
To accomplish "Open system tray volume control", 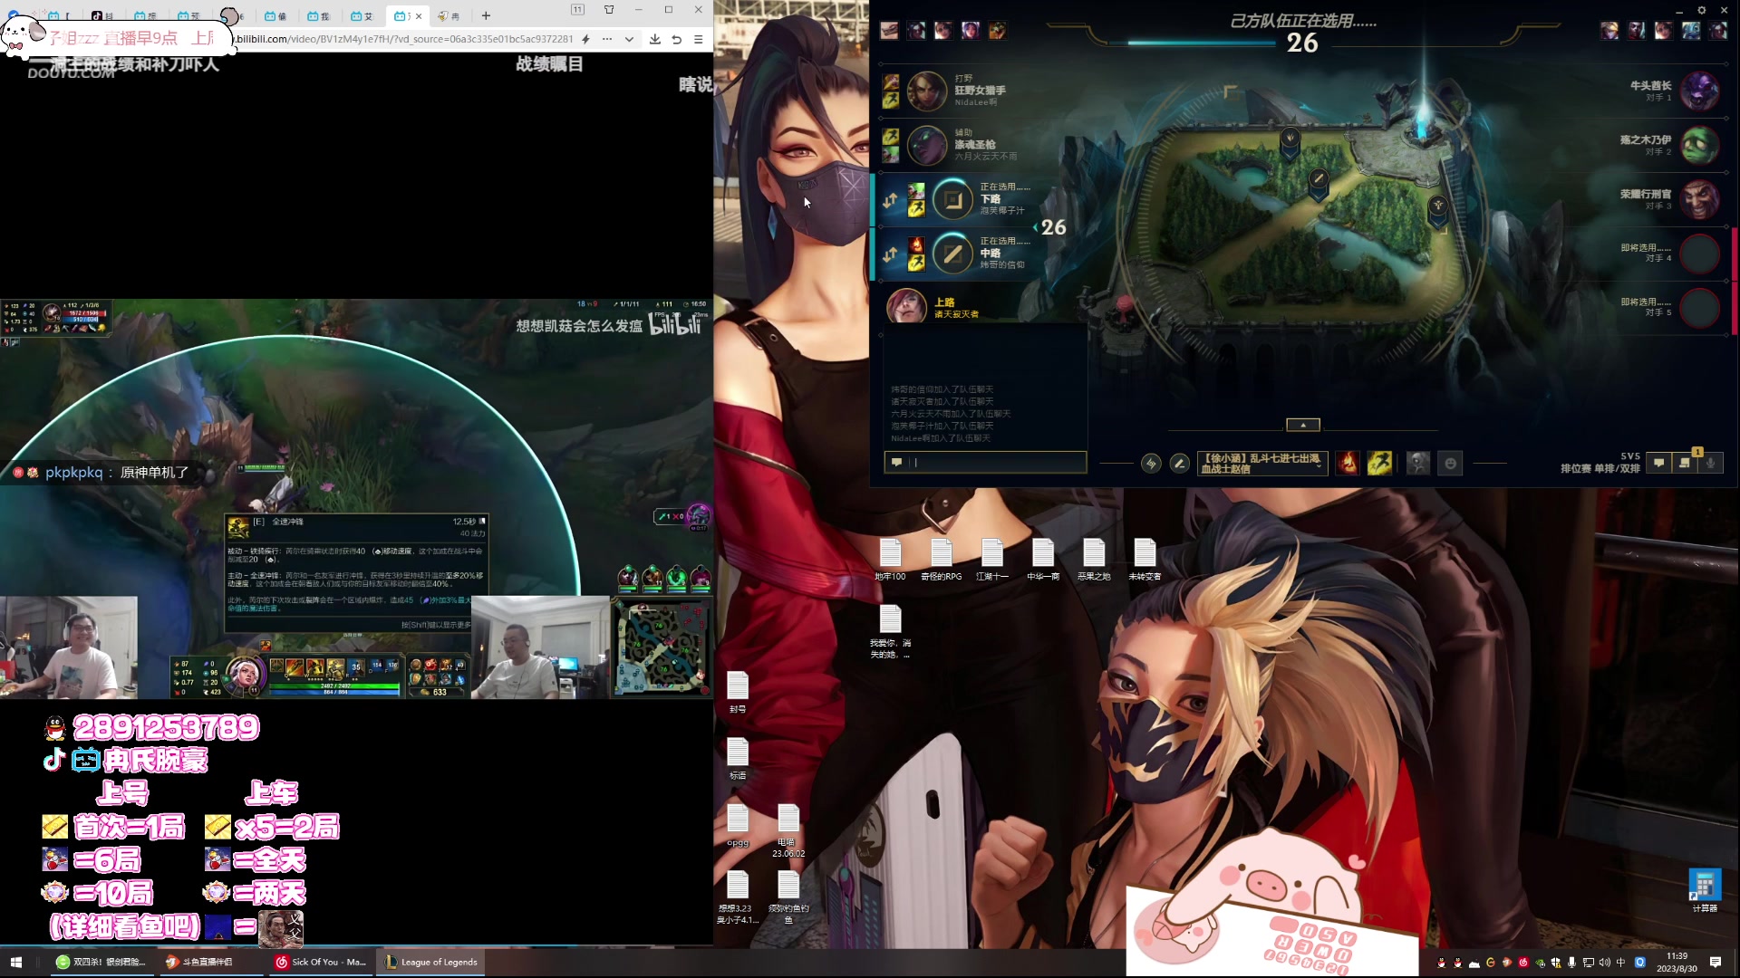I will 1605,963.
